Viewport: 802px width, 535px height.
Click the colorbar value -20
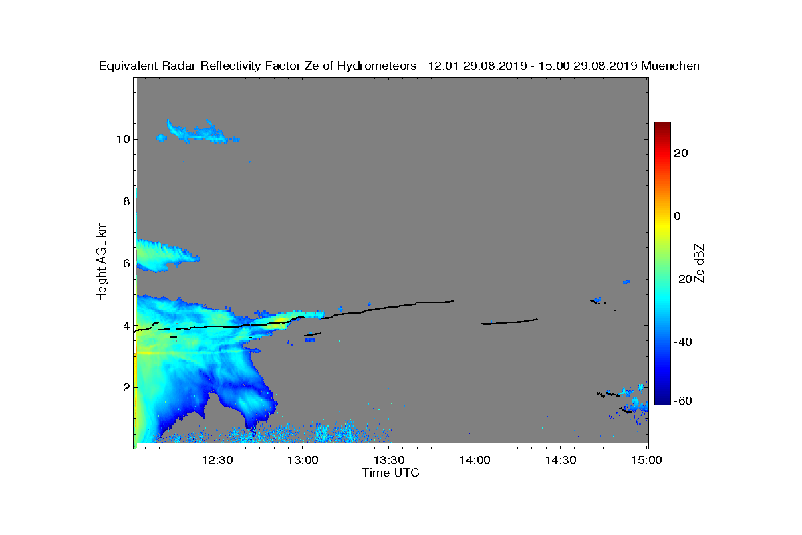682,279
